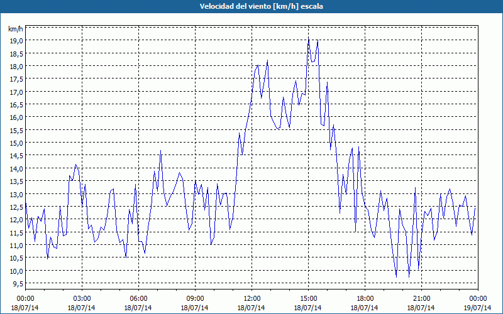Click the '13,5' y-axis value
The image size is (503, 314).
[16, 181]
